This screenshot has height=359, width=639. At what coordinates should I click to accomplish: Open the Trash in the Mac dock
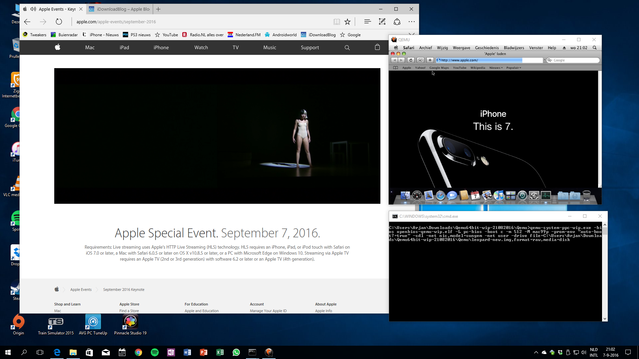tap(587, 195)
